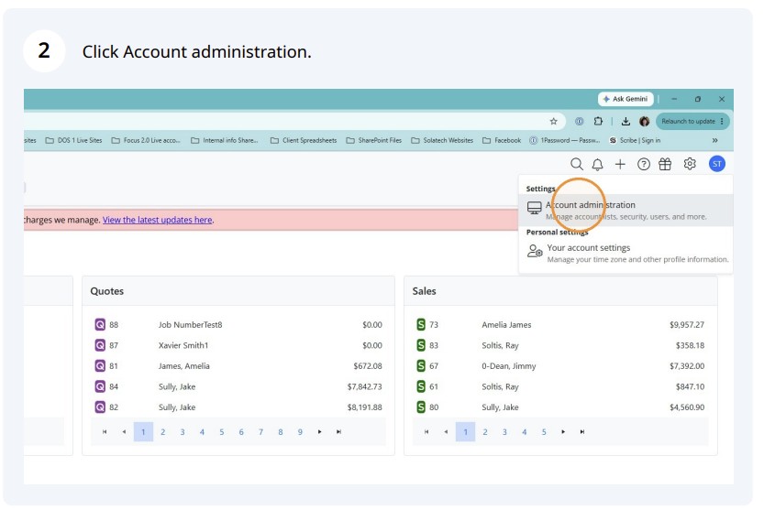This screenshot has width=775, height=510.
Task: Open the DOS 1 Live Sites bookmark folder
Action: tap(73, 141)
